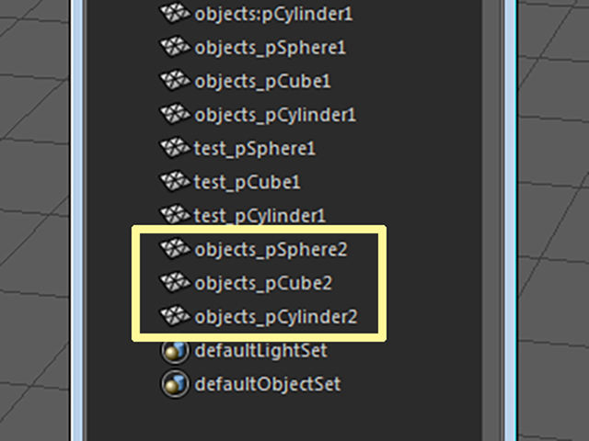Pick the objects_pSphere2 item
Screen dimensions: 589x441
pos(271,250)
